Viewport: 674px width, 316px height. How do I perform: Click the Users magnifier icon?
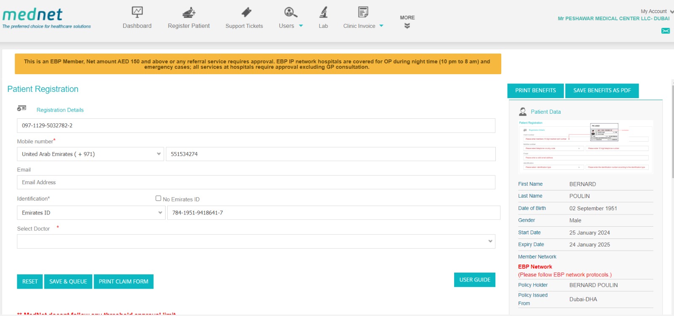291,12
